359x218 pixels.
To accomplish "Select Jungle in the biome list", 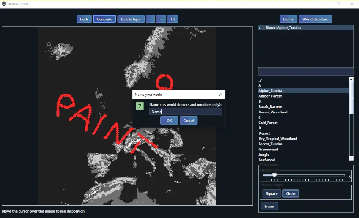I will click(304, 155).
